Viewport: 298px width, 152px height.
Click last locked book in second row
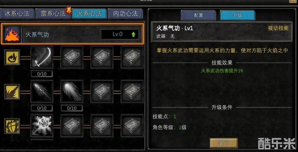[132, 91]
